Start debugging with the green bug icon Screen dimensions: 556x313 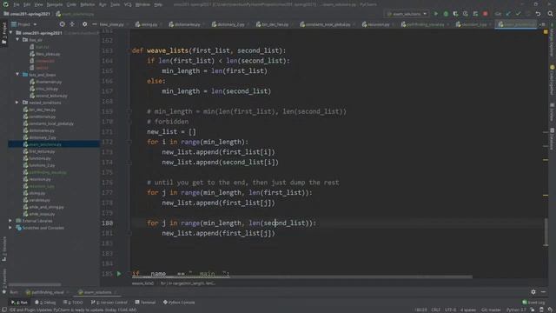[446, 14]
